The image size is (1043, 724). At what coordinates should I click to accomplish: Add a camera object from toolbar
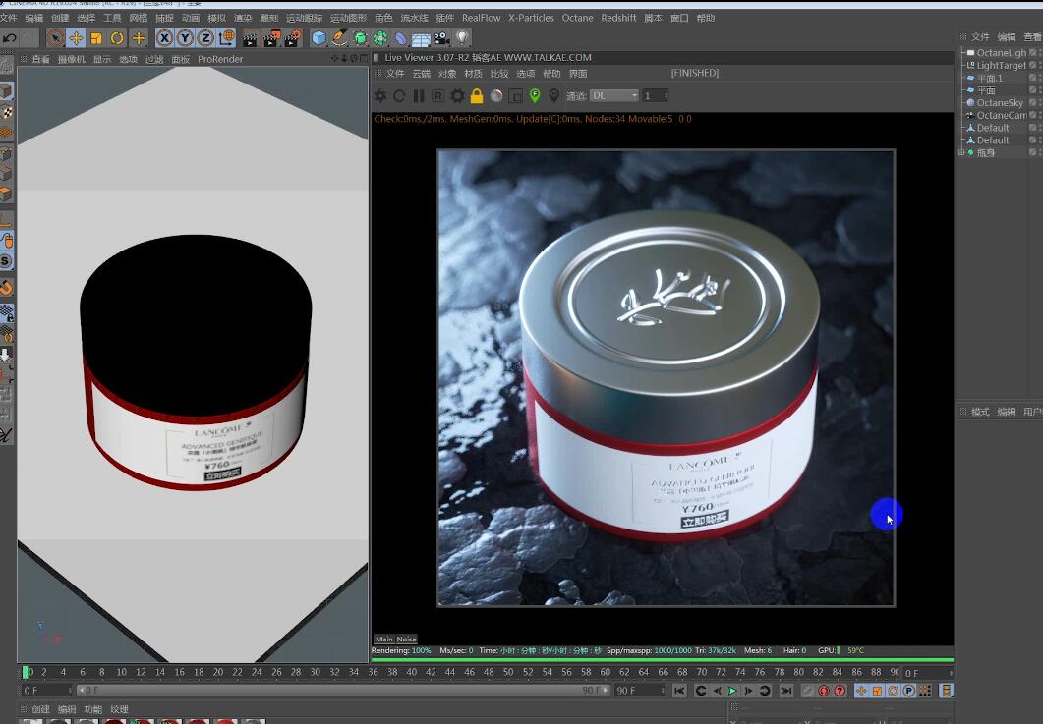click(441, 38)
